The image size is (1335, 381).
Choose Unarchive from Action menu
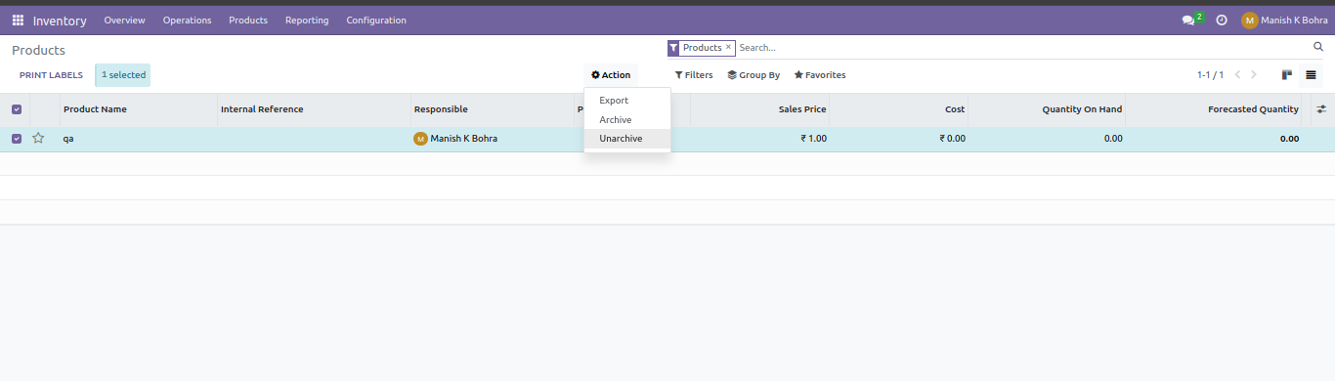(x=627, y=139)
